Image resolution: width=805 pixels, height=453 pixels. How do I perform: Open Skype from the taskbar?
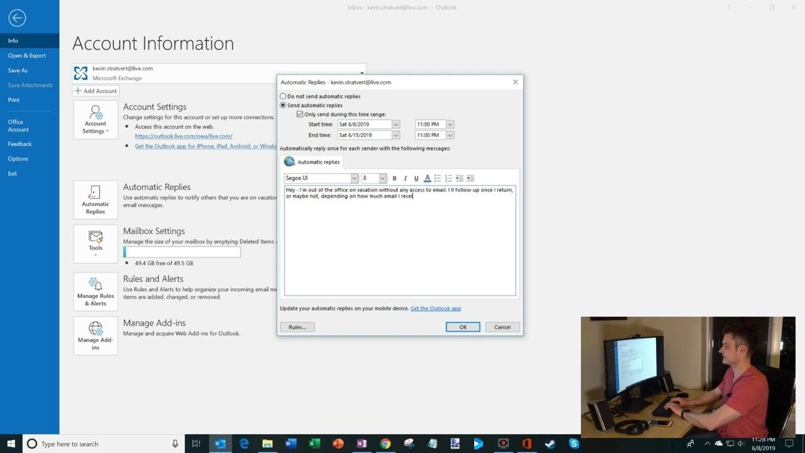pyautogui.click(x=574, y=444)
